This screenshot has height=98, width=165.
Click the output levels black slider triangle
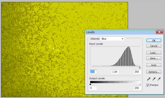point(90,84)
